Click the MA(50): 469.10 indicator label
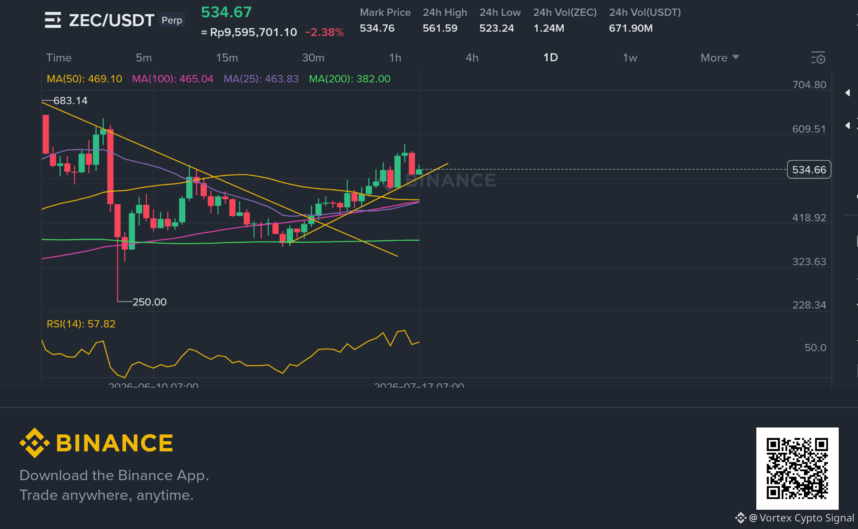This screenshot has height=529, width=858. [x=85, y=79]
